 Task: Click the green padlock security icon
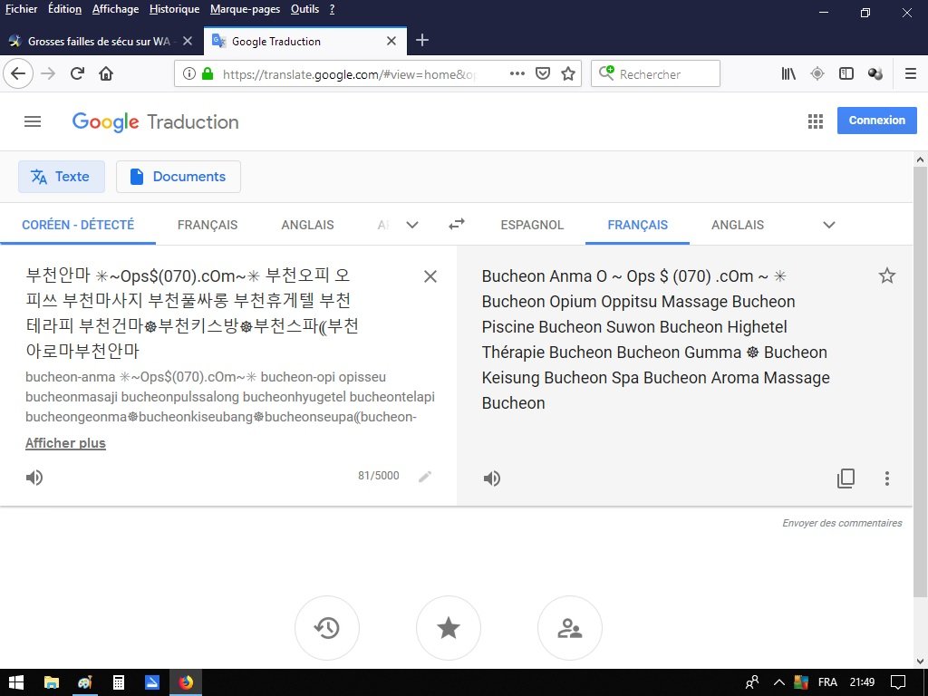pyautogui.click(x=208, y=74)
